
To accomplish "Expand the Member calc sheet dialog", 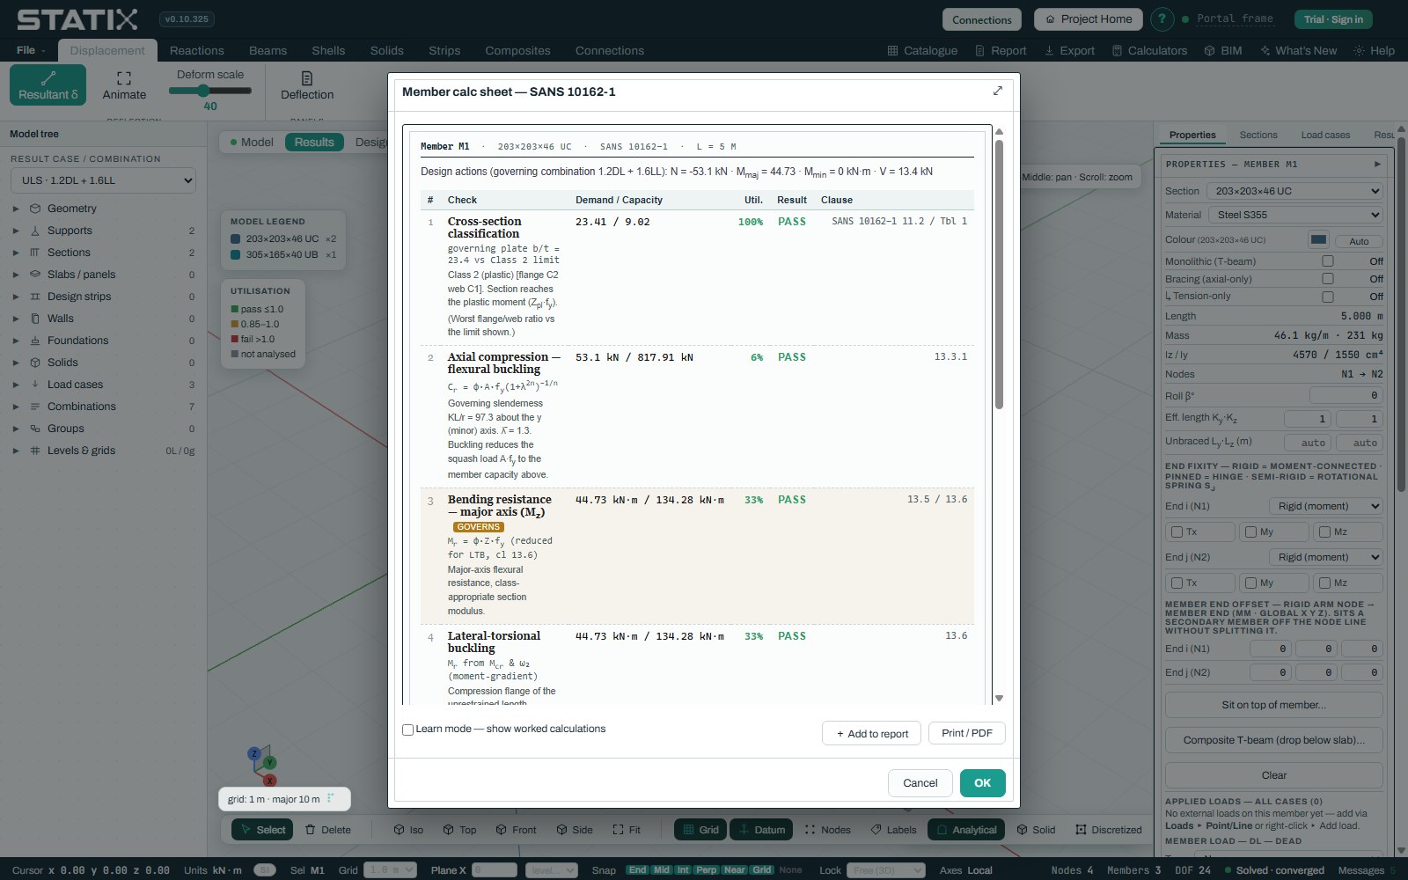I will pyautogui.click(x=998, y=91).
